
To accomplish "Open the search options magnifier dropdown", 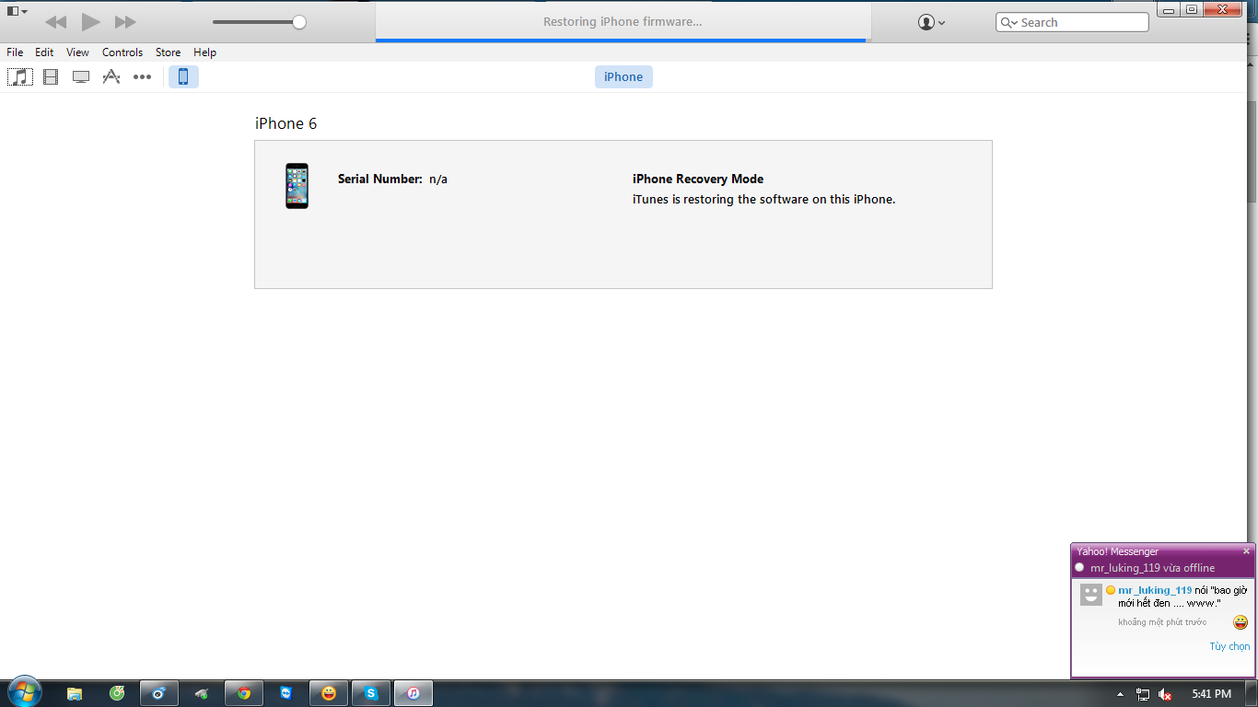I will 1009,22.
